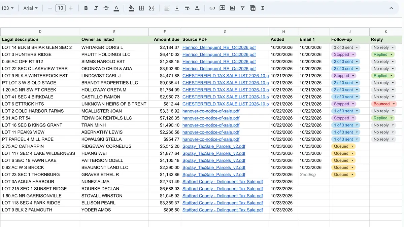Select the 'Legal description' header cell

pyautogui.click(x=40, y=39)
